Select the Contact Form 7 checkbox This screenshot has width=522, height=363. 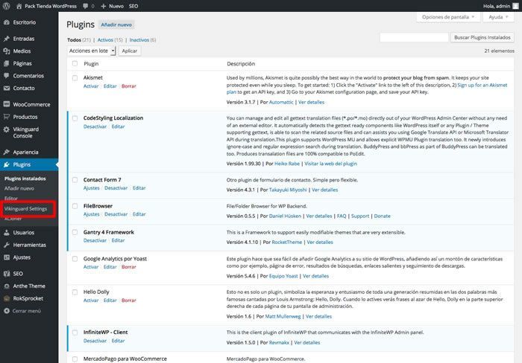75,180
